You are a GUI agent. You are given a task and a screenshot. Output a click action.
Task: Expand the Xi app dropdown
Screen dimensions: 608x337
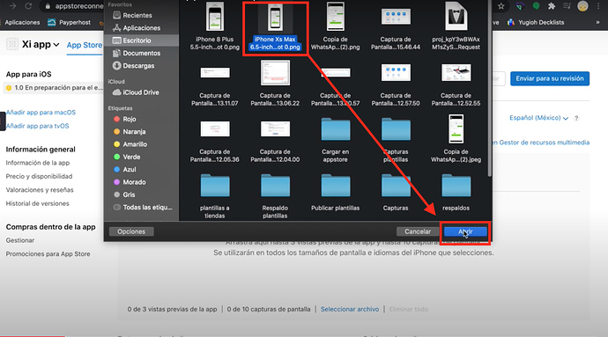pyautogui.click(x=41, y=45)
